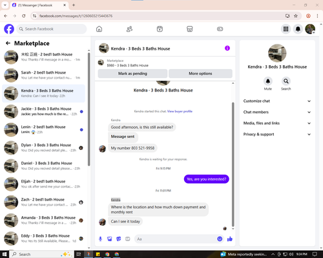Open Dylan - 3 Beds 3 Baths chat

pos(43,148)
